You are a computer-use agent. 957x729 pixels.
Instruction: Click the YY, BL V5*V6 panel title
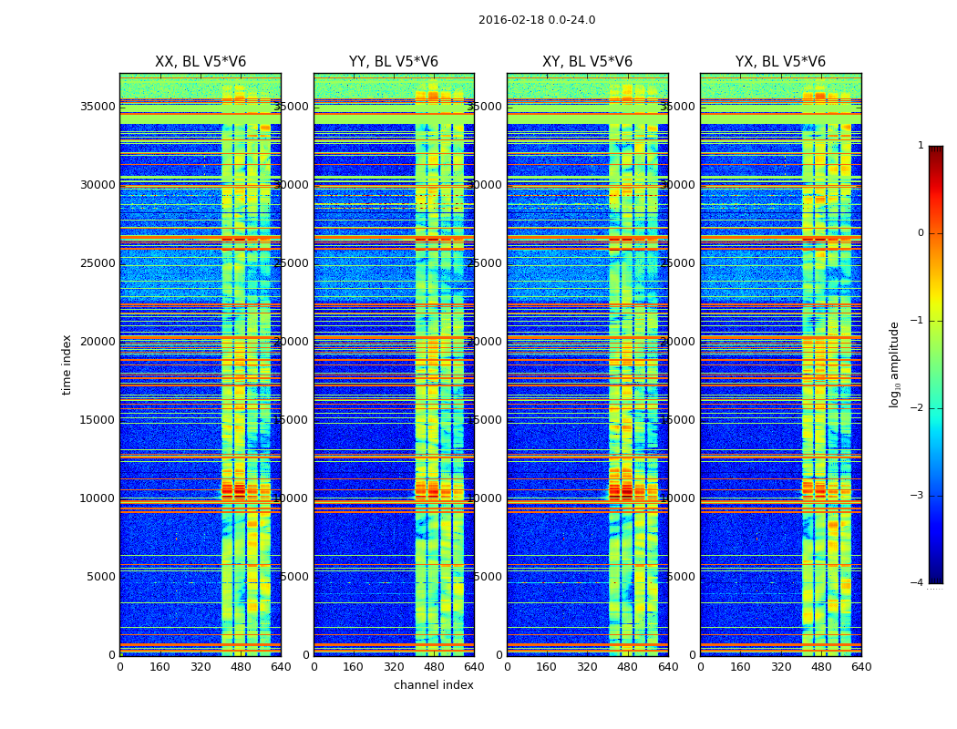pyautogui.click(x=394, y=62)
